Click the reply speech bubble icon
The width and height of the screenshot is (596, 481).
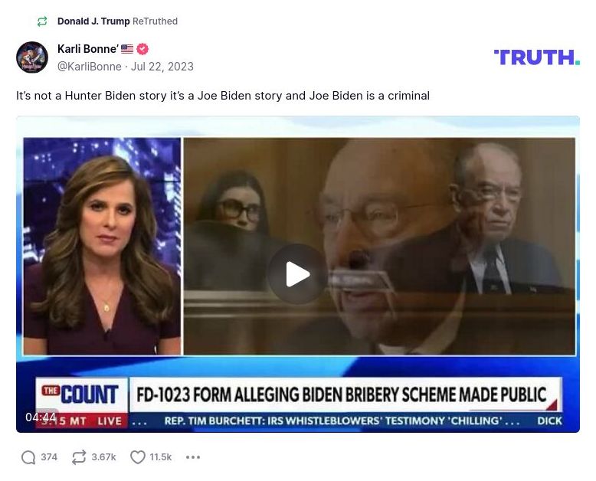(x=28, y=457)
